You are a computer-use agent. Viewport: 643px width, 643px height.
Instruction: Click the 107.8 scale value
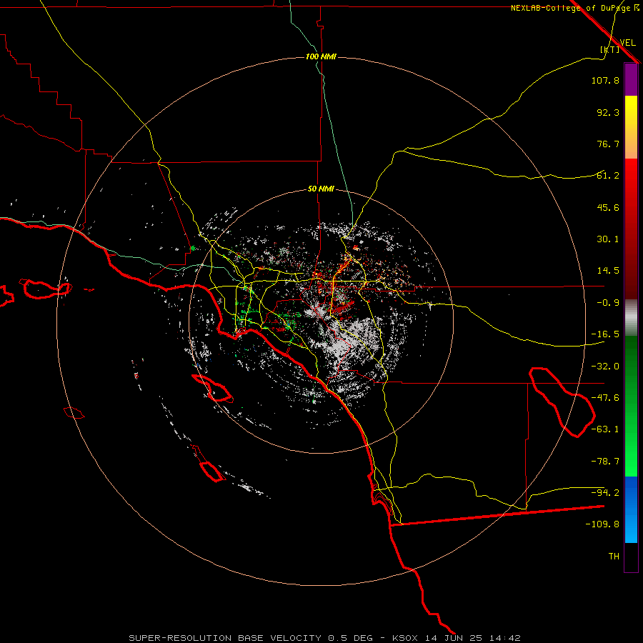coord(605,80)
